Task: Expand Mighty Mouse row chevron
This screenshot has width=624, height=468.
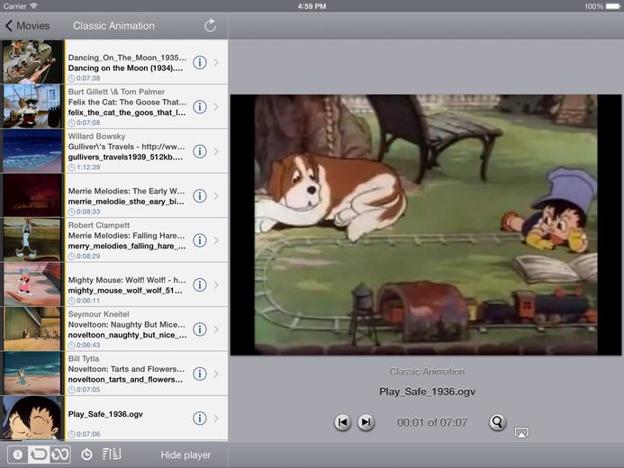Action: 216,285
